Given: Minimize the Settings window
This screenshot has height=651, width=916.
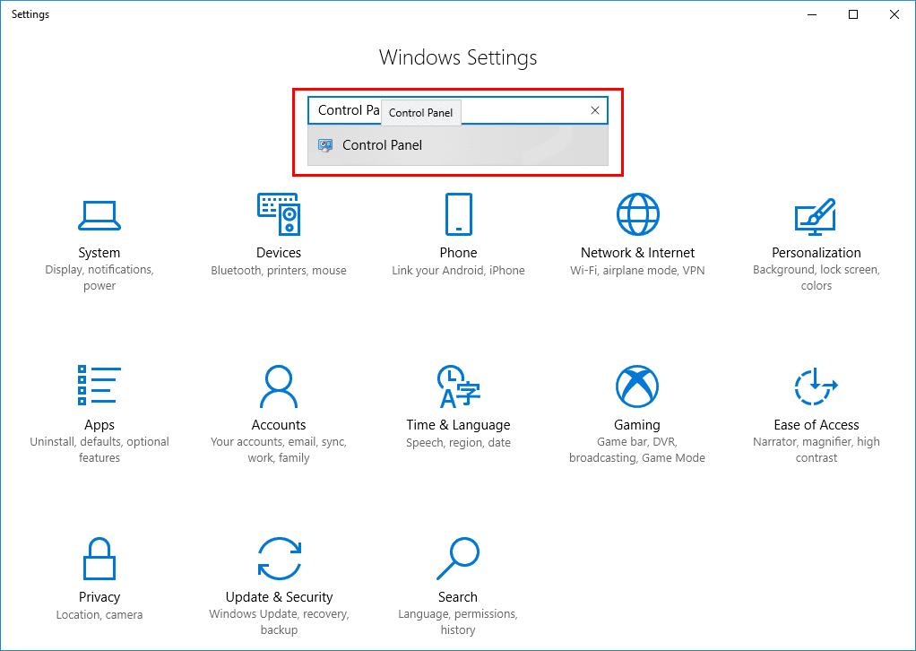Looking at the screenshot, I should click(812, 14).
